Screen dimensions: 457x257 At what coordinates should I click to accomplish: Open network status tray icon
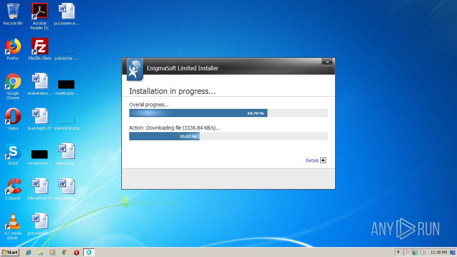click(x=415, y=252)
